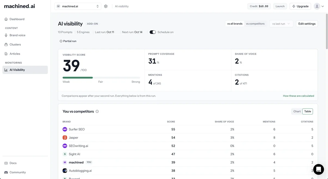Viewport: 328px width, 179px height.
Task: Click the Community Discord icon
Action: [6, 172]
